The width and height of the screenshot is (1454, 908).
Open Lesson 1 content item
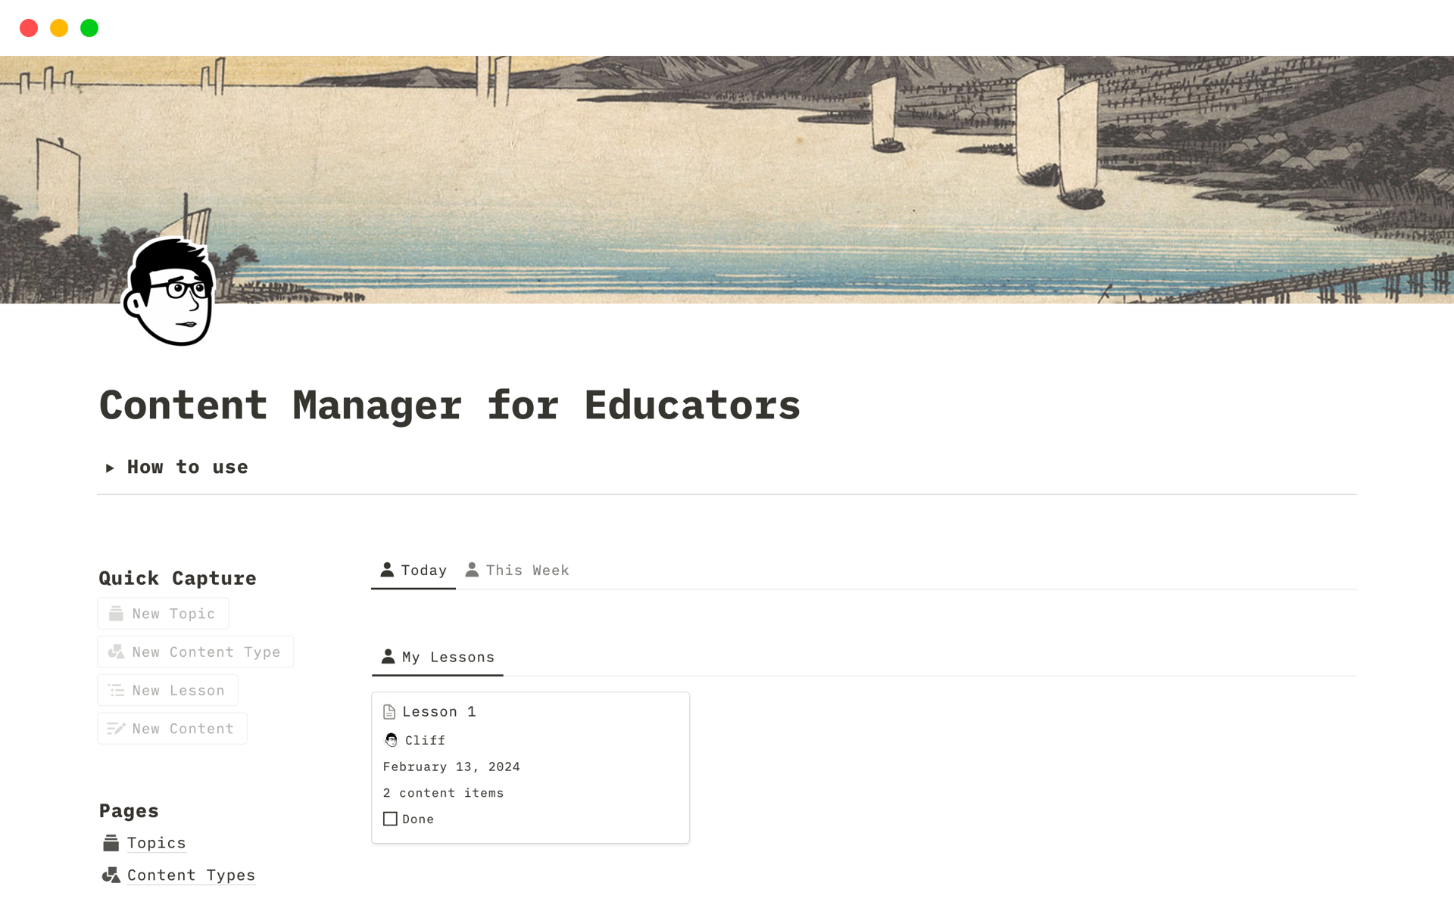[x=438, y=711]
